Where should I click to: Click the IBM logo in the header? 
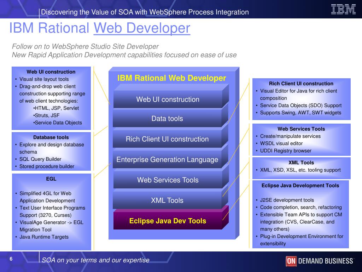(x=343, y=9)
